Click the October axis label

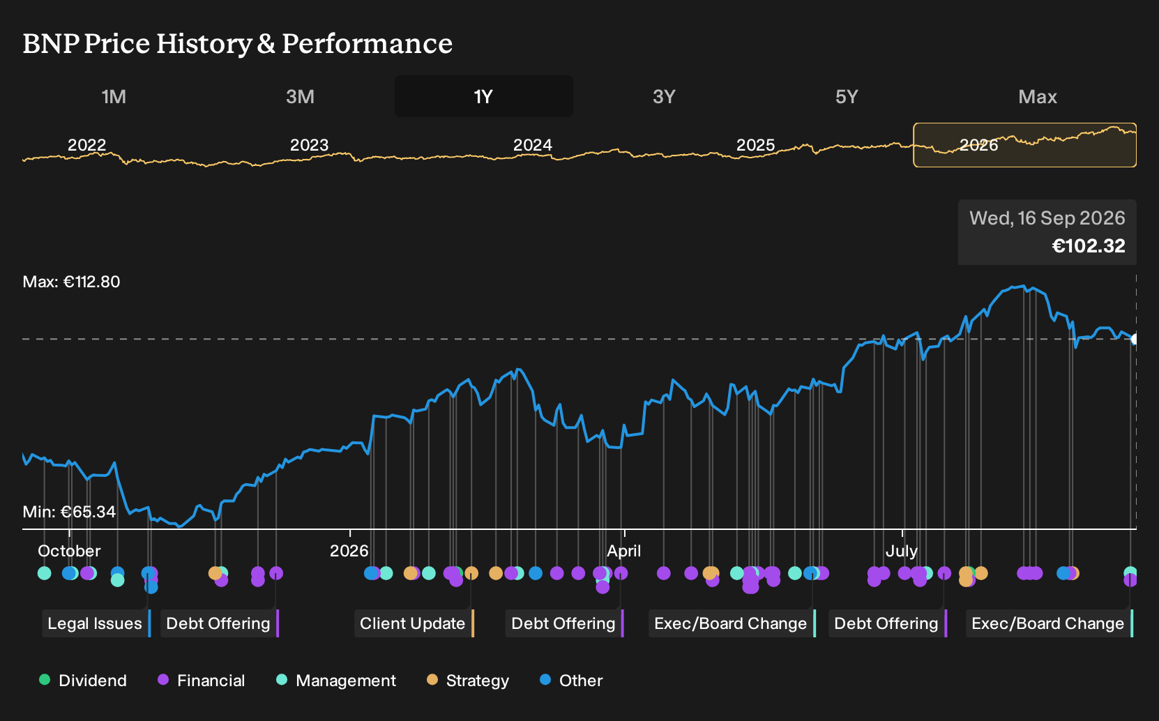[69, 551]
